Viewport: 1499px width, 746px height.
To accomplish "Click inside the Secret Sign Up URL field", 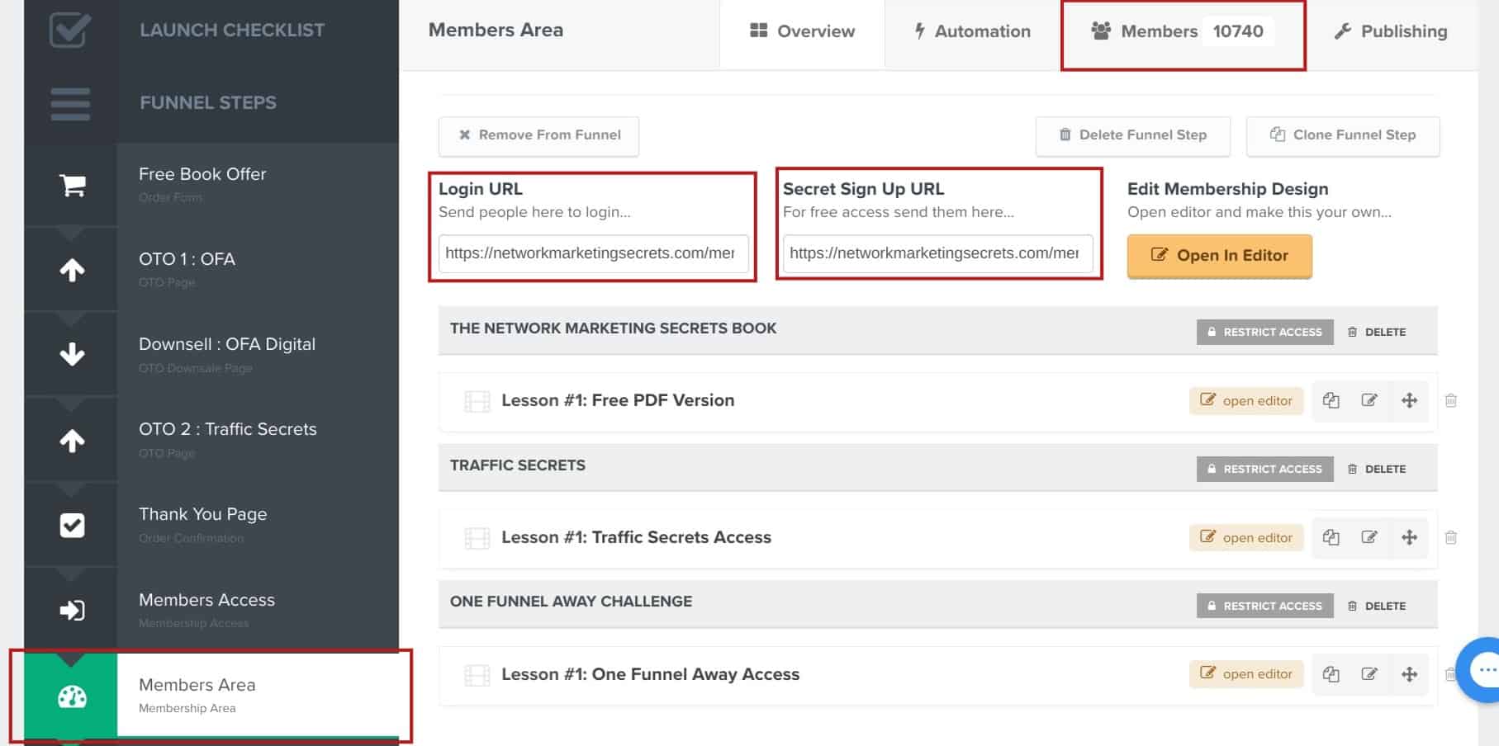I will 937,253.
